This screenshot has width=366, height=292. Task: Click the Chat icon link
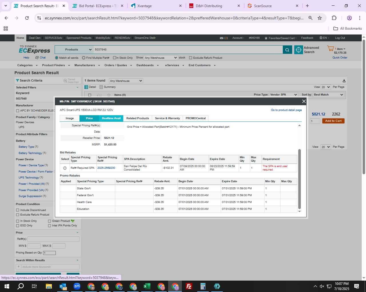click(40, 58)
